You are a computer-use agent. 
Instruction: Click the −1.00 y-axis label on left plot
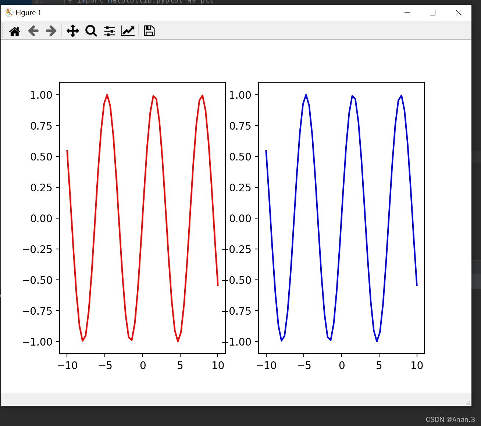pos(38,342)
